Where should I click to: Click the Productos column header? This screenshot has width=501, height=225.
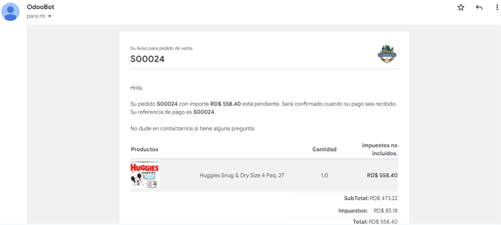144,149
